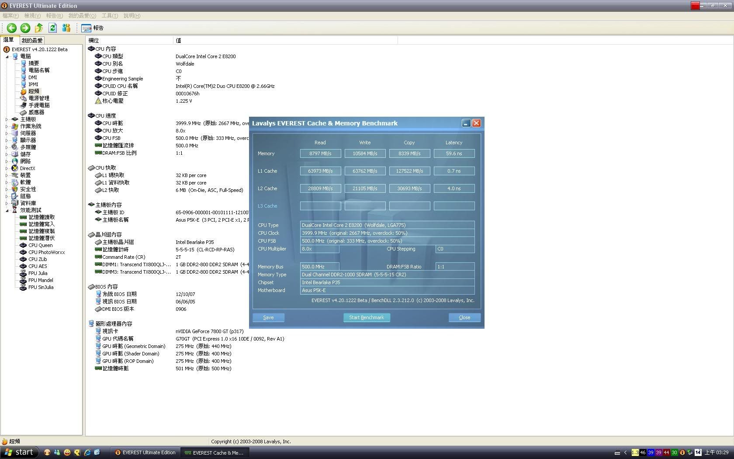Expand the DirectX tree node
Screen dimensions: 734x459
pos(7,168)
